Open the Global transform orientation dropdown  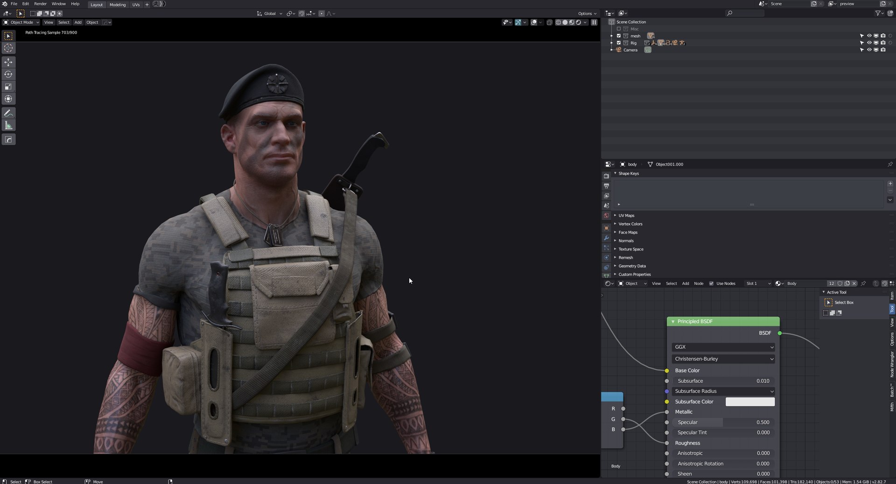(270, 14)
